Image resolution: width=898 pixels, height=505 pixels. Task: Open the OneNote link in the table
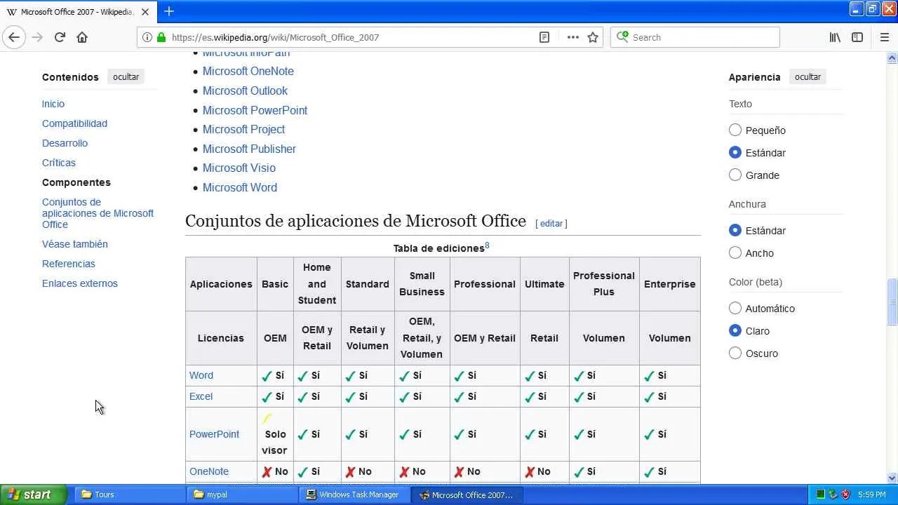[209, 471]
